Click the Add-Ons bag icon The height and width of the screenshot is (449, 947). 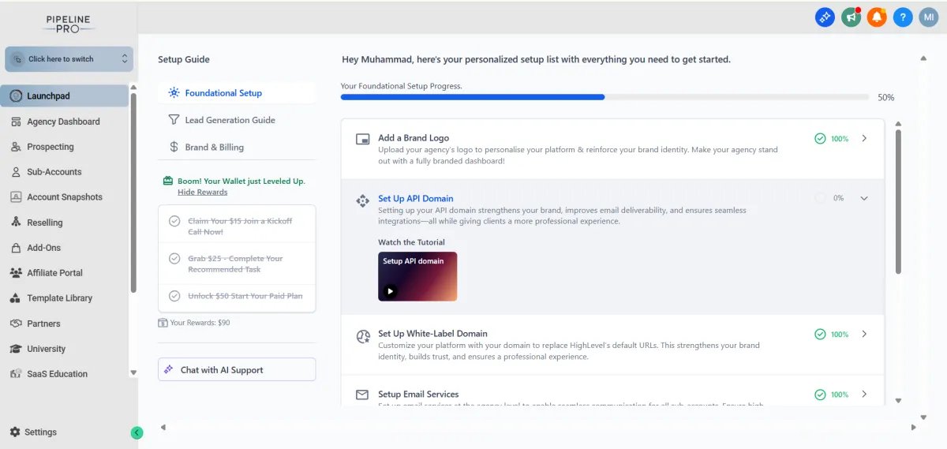point(16,248)
